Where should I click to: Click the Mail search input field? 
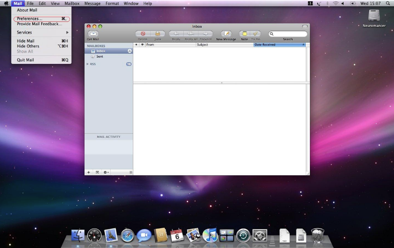[288, 34]
